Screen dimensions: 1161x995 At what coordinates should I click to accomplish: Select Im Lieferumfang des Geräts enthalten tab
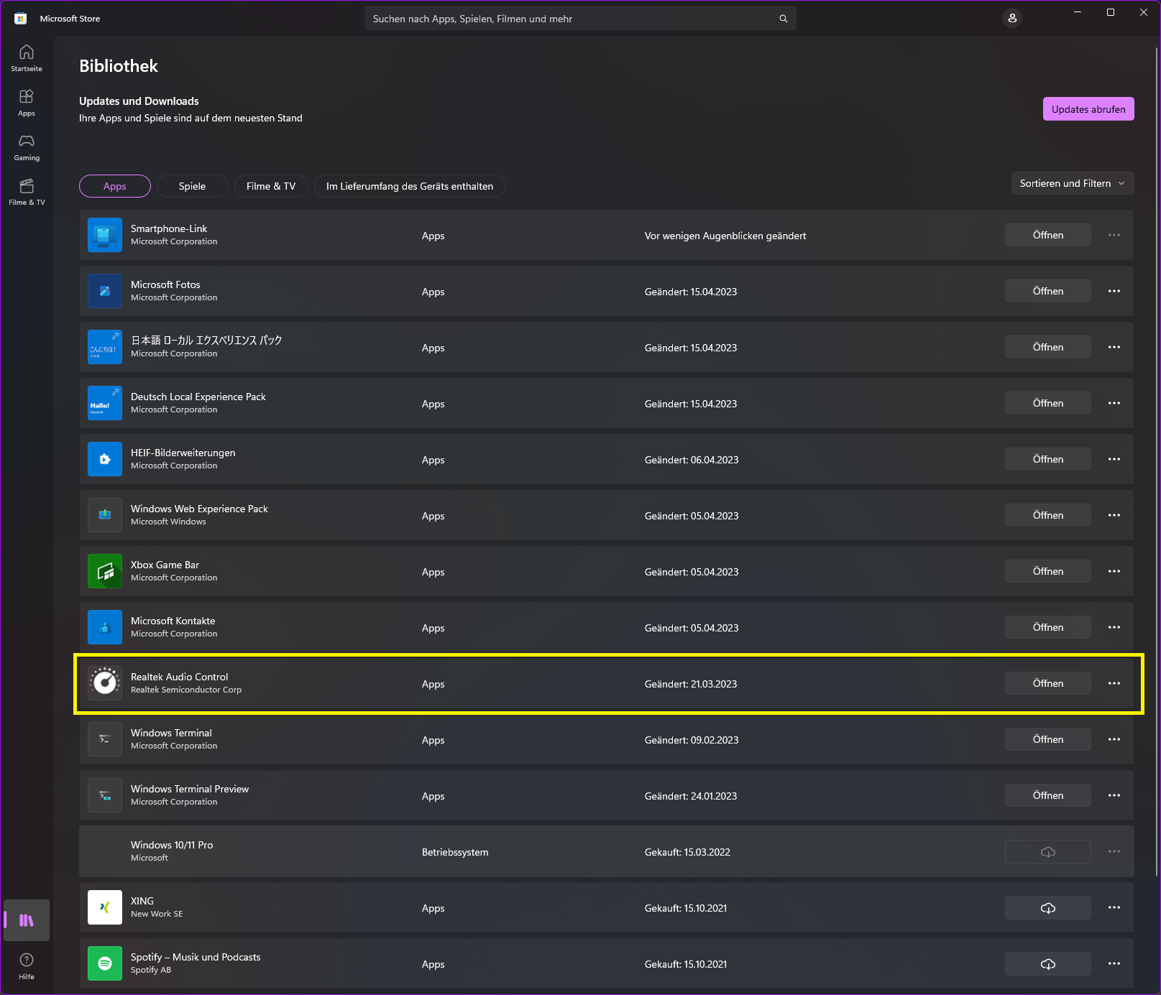pyautogui.click(x=409, y=186)
